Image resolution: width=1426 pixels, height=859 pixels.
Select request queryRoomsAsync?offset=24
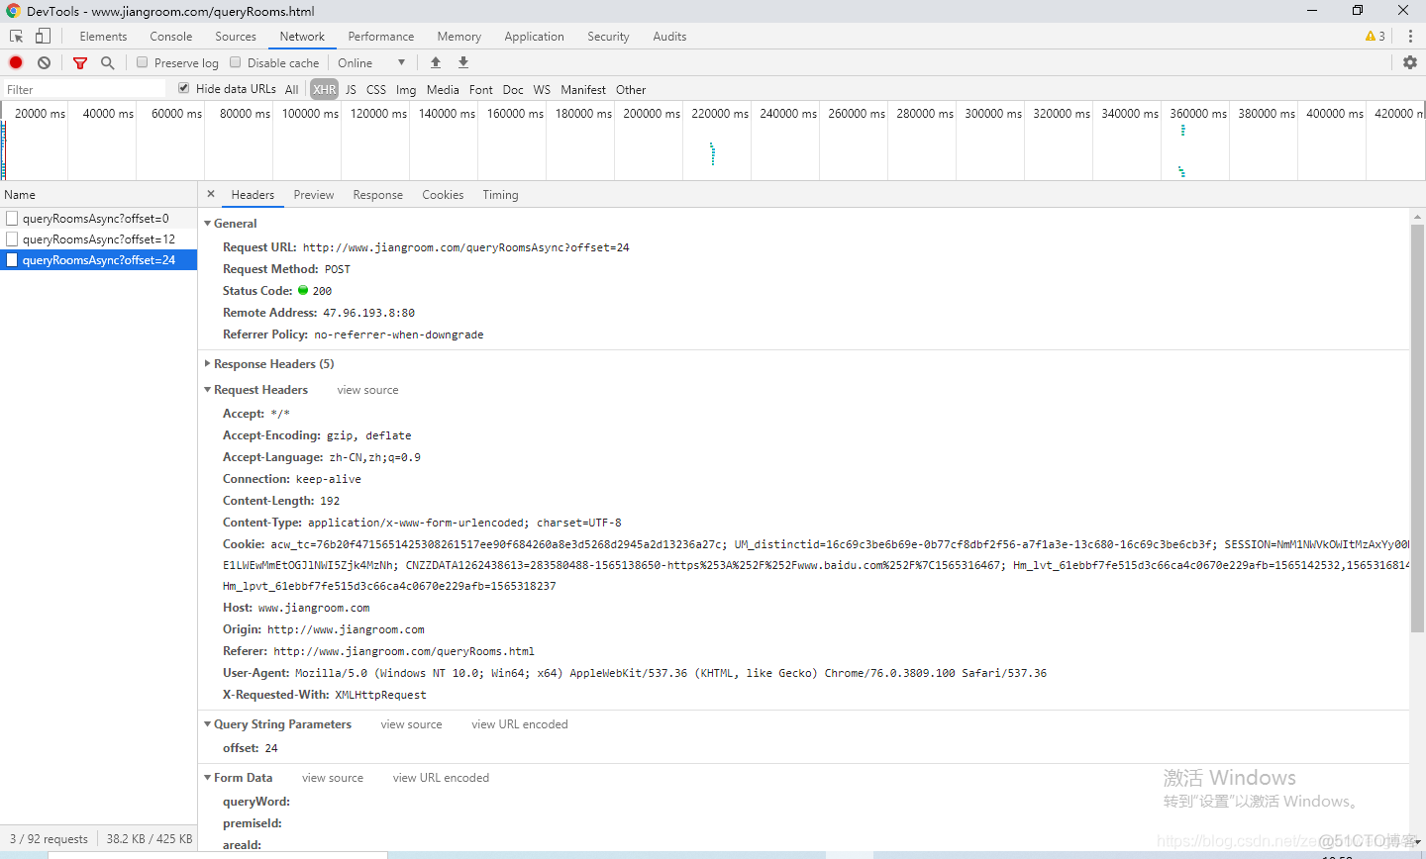[98, 259]
